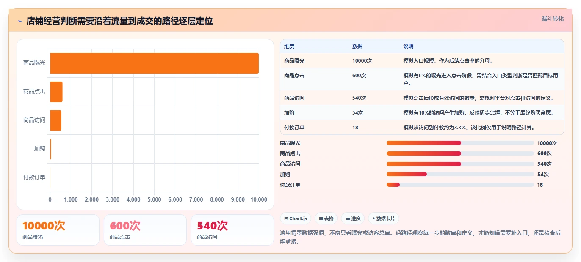Open the 600次 商品点击 stat card
Image resolution: width=581 pixels, height=262 pixels.
pyautogui.click(x=145, y=230)
